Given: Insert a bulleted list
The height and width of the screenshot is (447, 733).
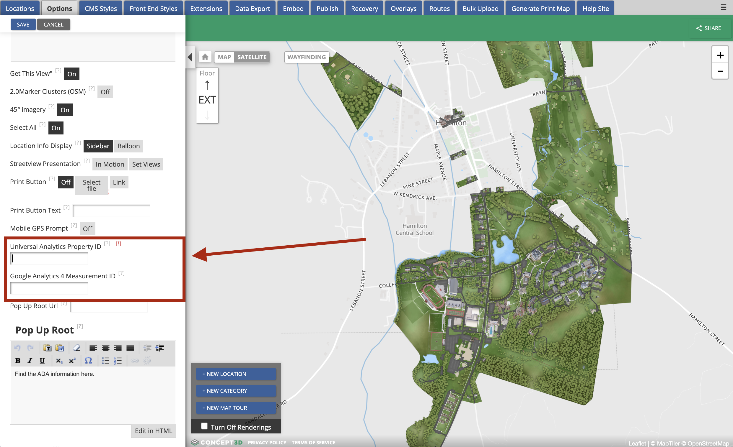Looking at the screenshot, I should tap(105, 361).
